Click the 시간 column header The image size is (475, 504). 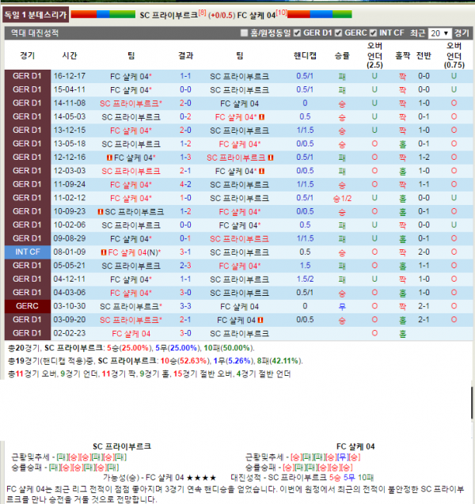coord(70,55)
